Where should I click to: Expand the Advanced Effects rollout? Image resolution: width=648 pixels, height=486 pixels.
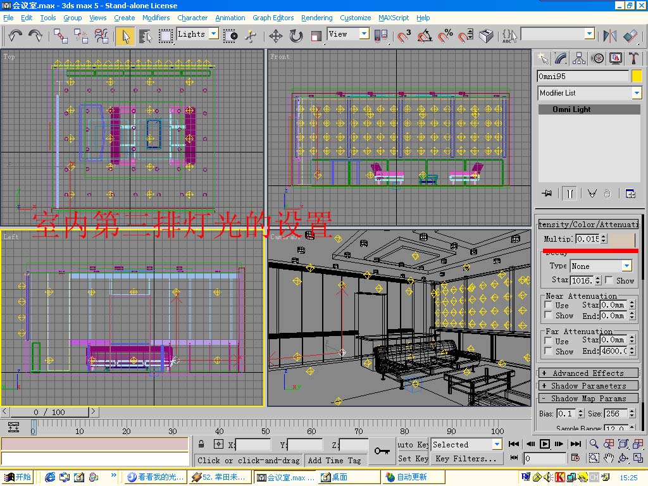[x=587, y=373]
